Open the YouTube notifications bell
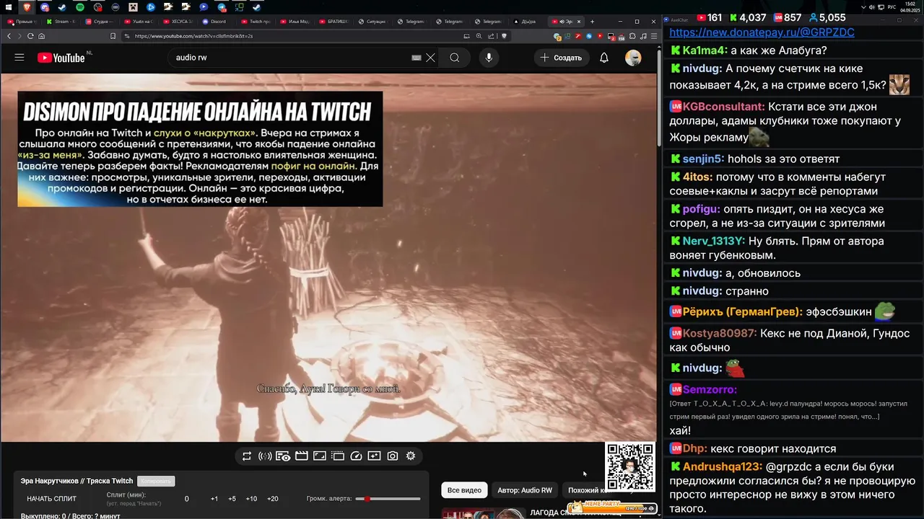 coord(604,58)
